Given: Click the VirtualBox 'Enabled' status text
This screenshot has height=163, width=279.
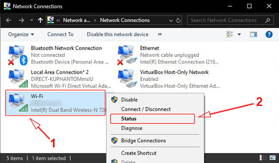Looking at the screenshot, I should [149, 79].
